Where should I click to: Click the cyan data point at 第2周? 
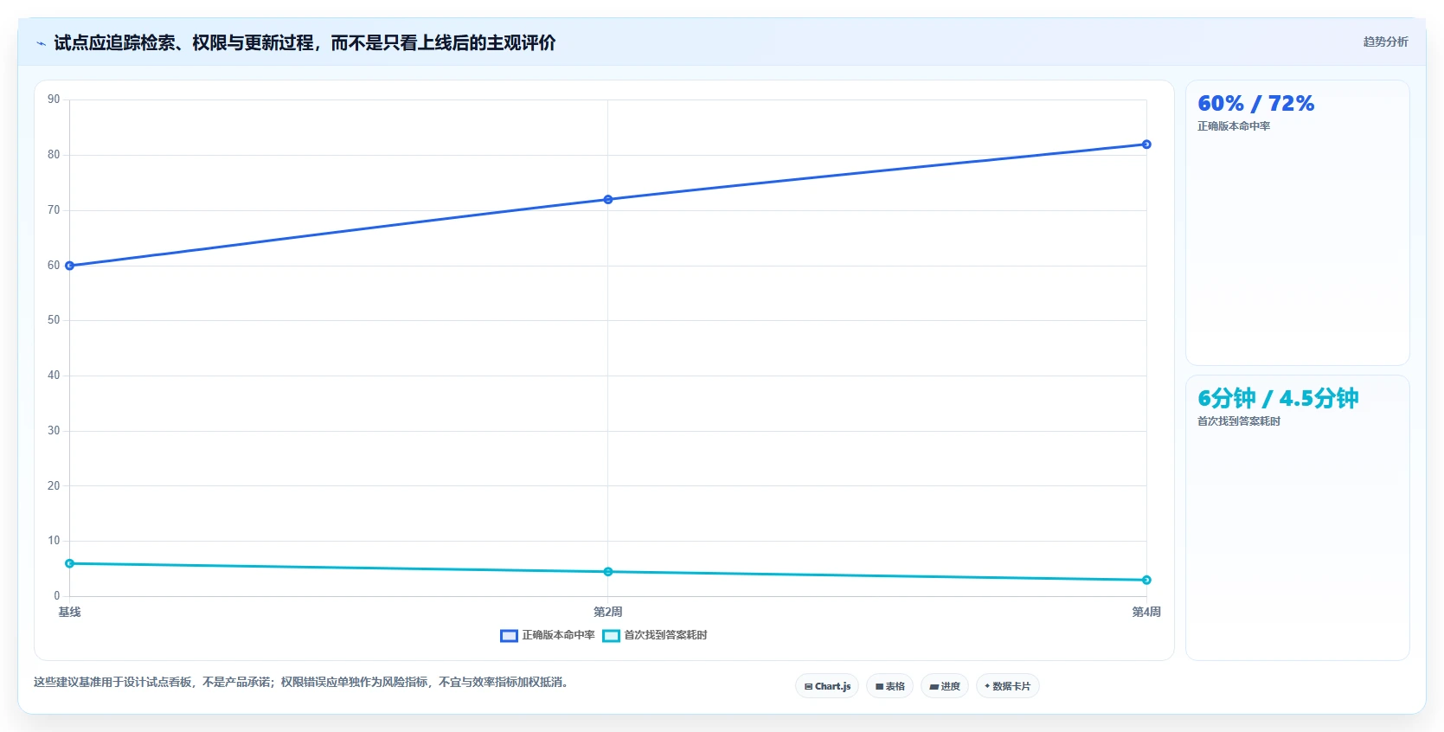click(x=608, y=572)
